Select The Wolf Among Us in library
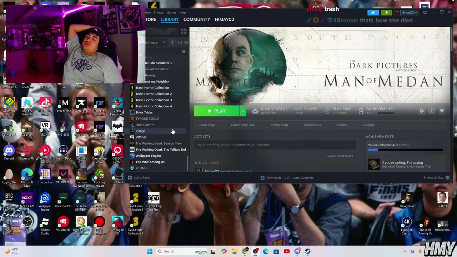The image size is (457, 257). click(150, 162)
